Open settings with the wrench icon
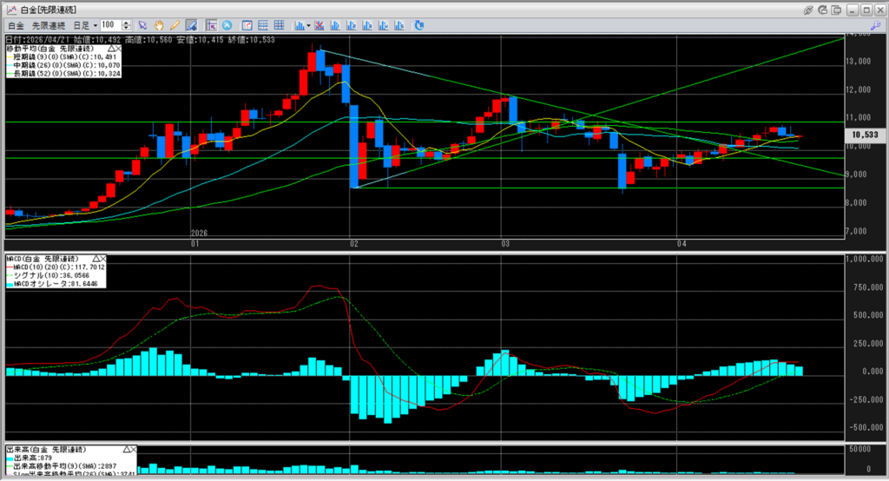The width and height of the screenshot is (889, 481). click(x=875, y=25)
